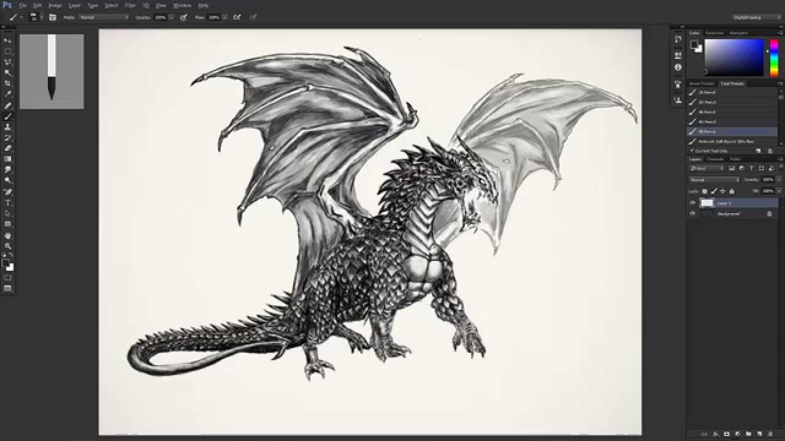Select the Lasso tool
Image resolution: width=785 pixels, height=441 pixels.
(x=8, y=61)
